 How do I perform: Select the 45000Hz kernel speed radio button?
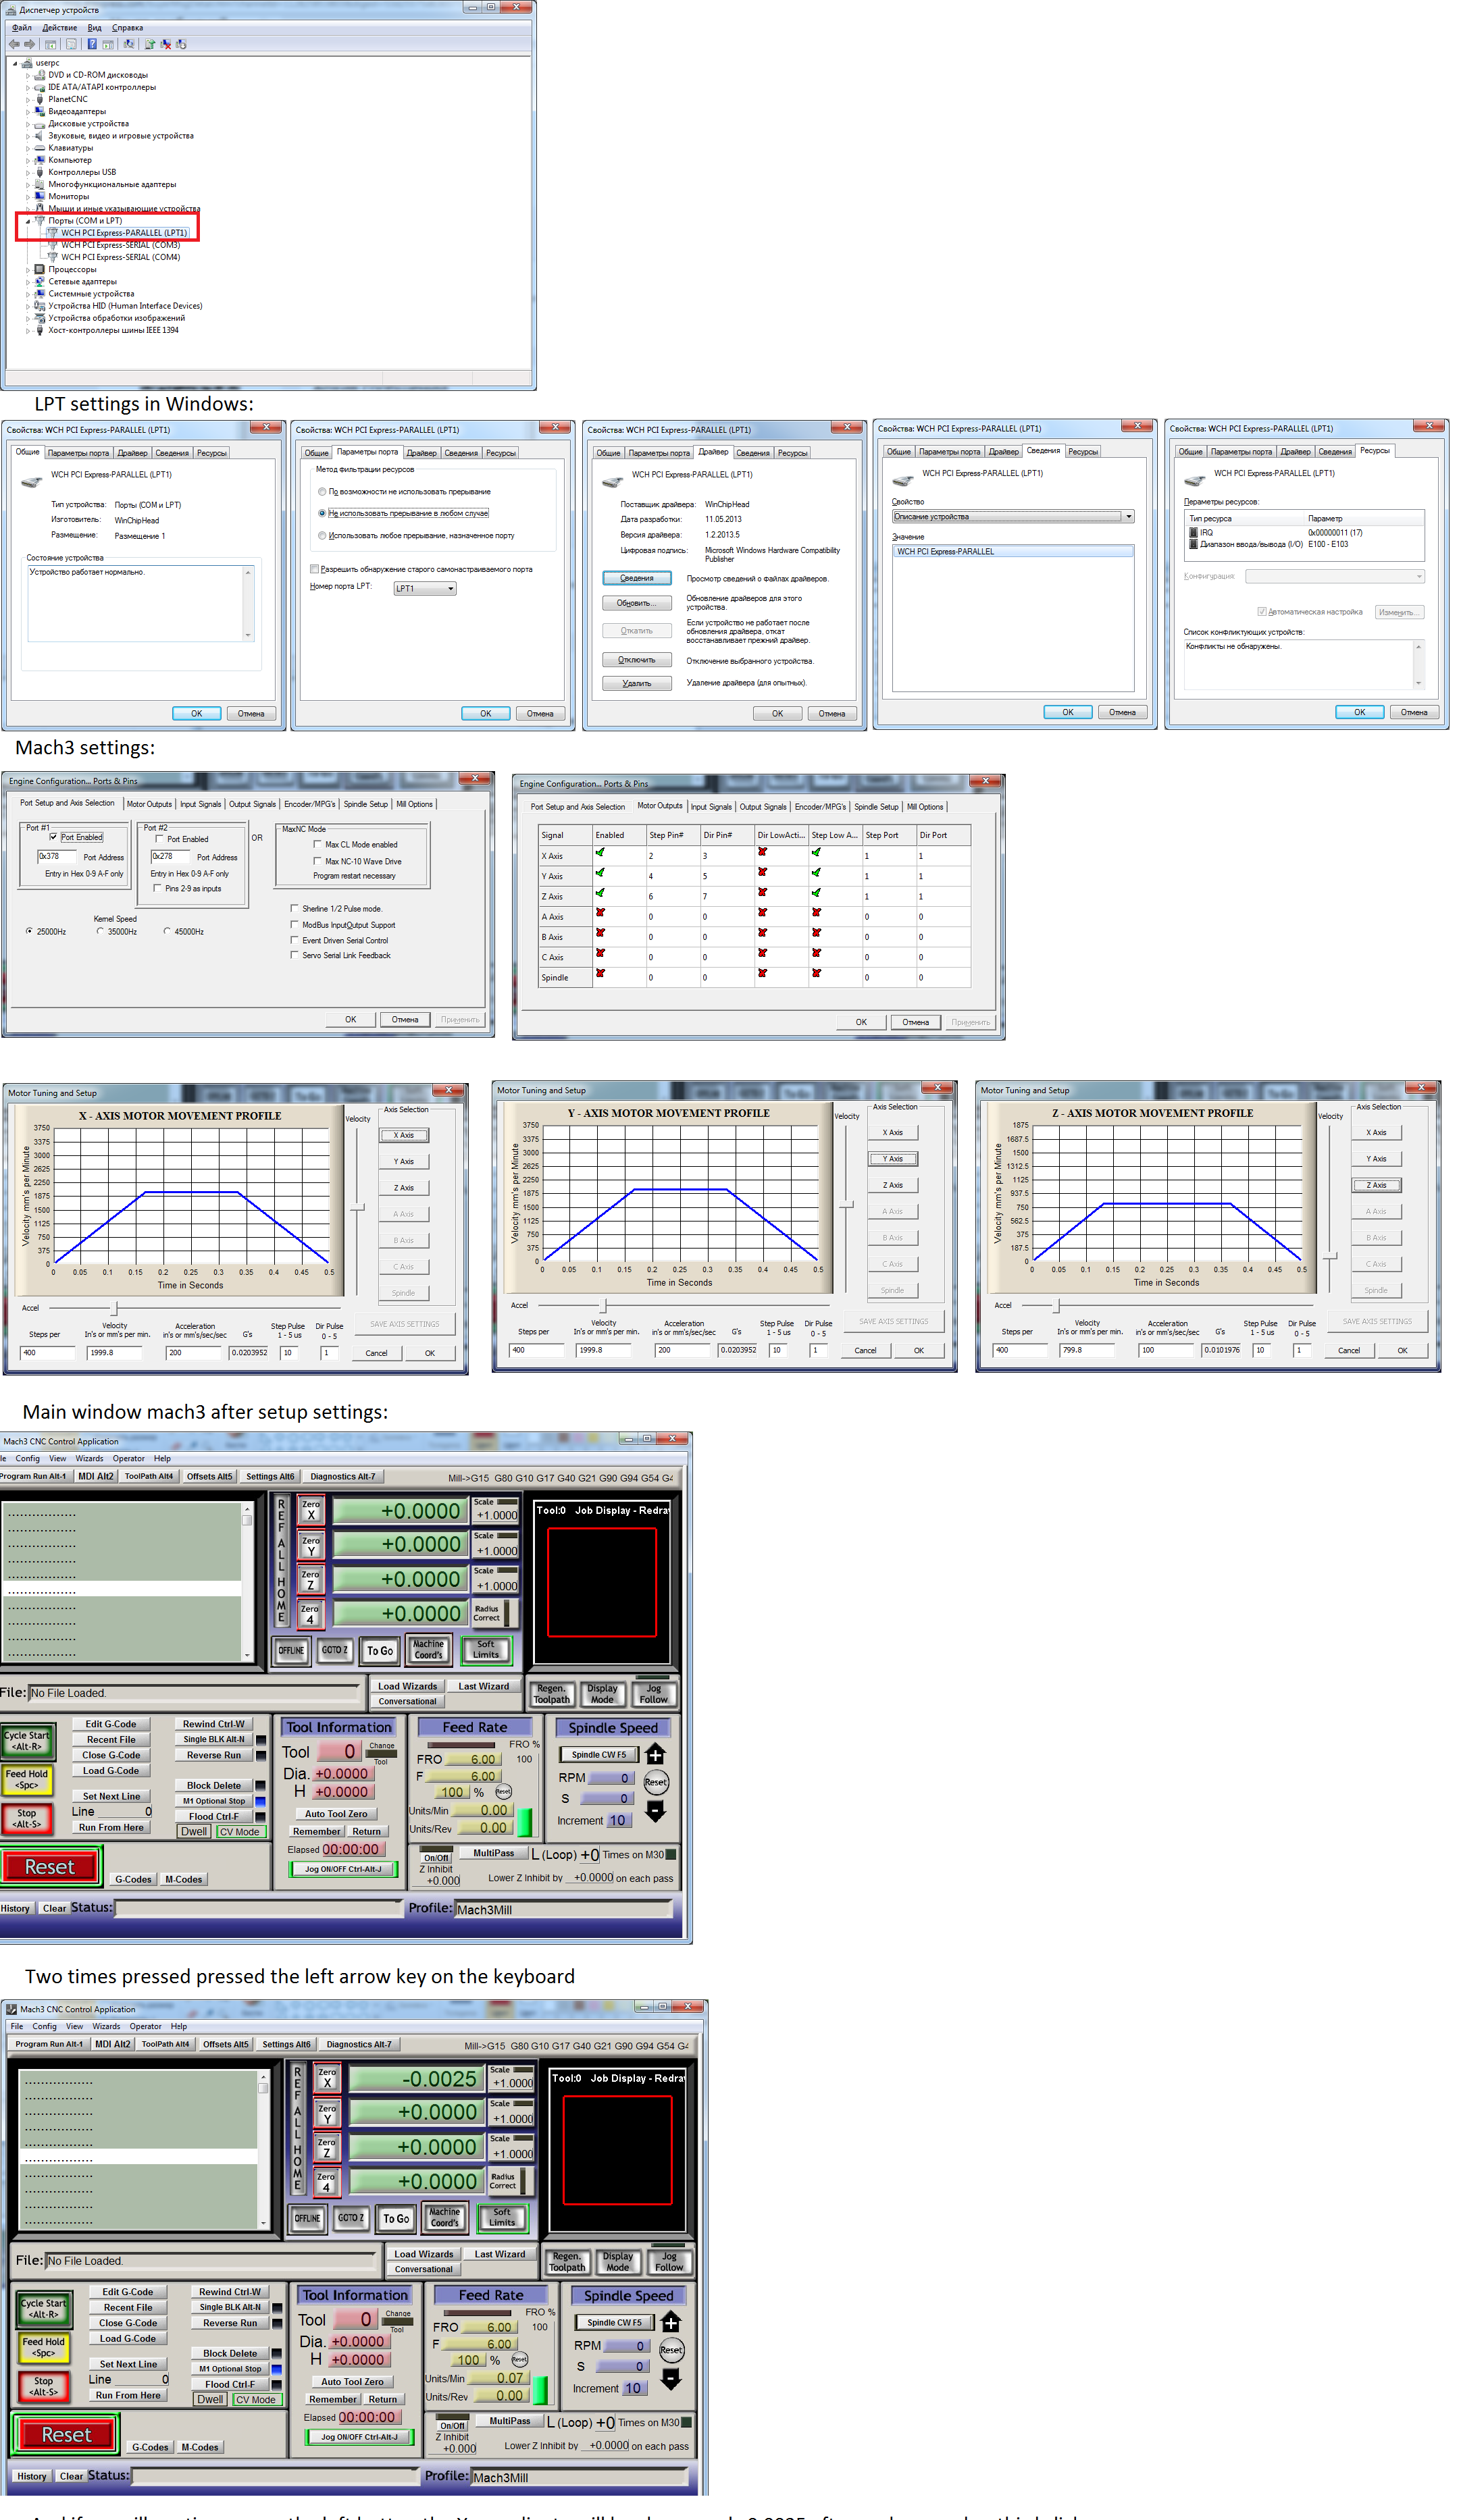pos(167,931)
